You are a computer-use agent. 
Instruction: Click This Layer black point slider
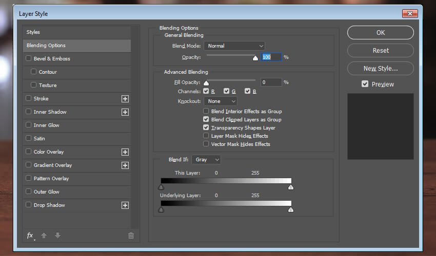(x=161, y=187)
